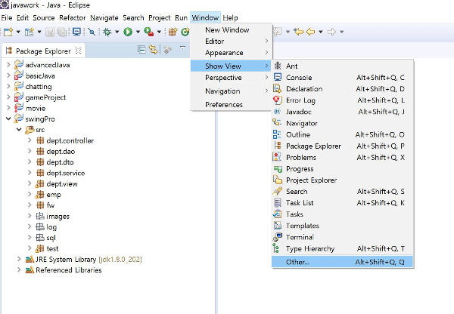Select the gameProject project

tap(45, 97)
